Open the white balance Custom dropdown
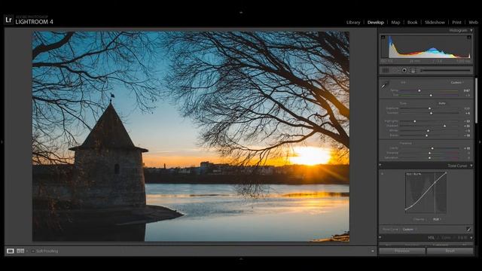Viewport: 482px width, 271px height. click(x=457, y=83)
